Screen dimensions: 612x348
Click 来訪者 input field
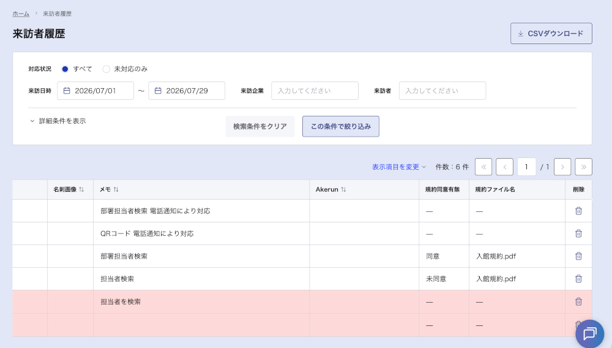click(442, 91)
